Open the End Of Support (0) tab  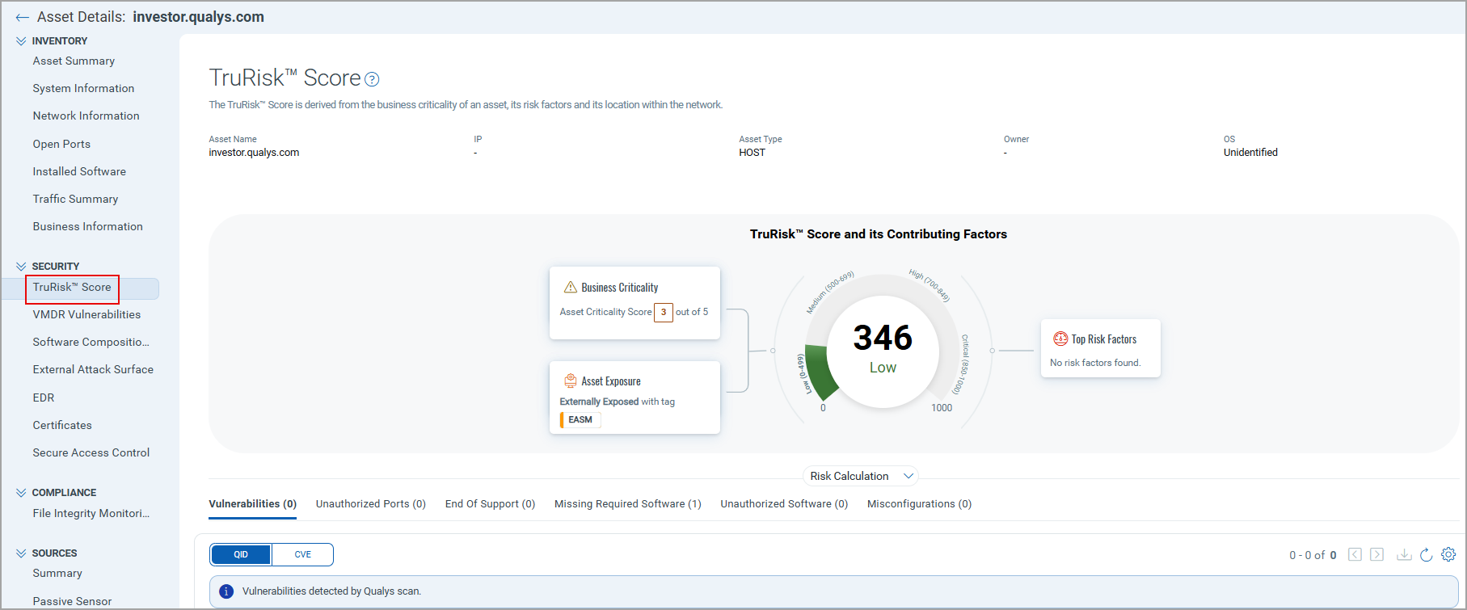(490, 503)
